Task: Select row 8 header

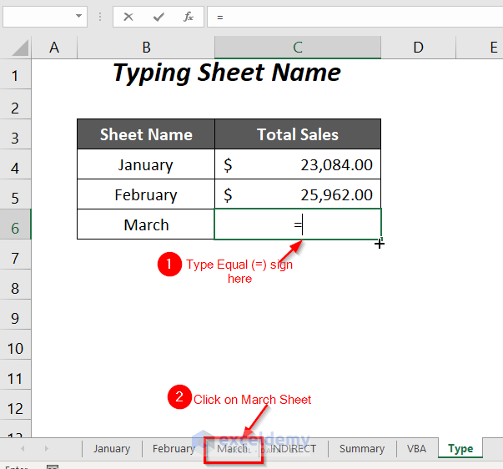Action: tap(15, 285)
